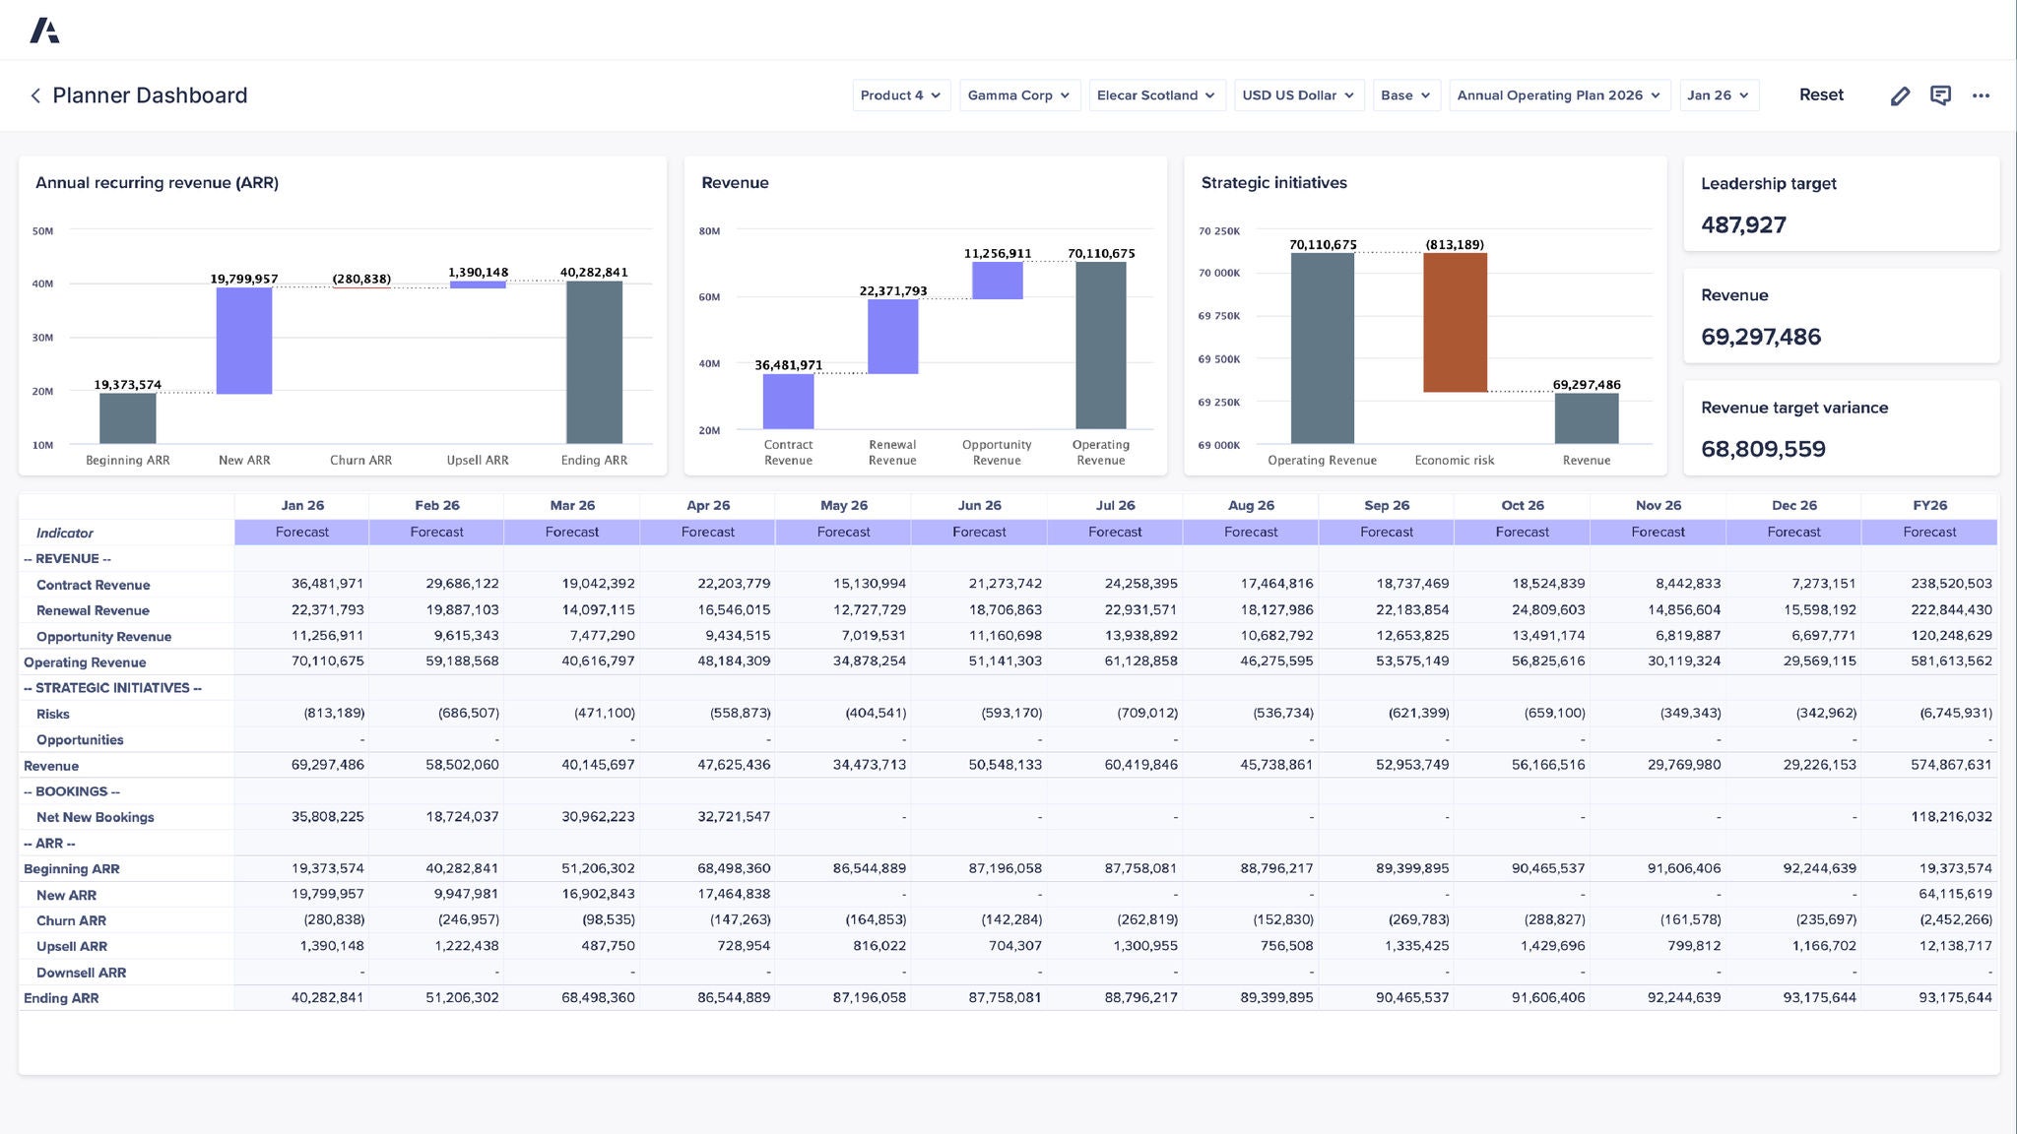Select the Contract Revenue row label
Viewport: 2017px width, 1134px height.
coord(94,585)
